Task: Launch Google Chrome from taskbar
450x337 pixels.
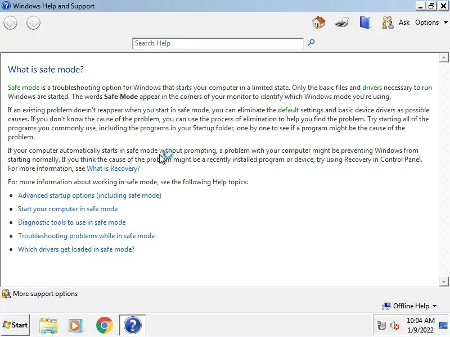Action: pyautogui.click(x=105, y=325)
